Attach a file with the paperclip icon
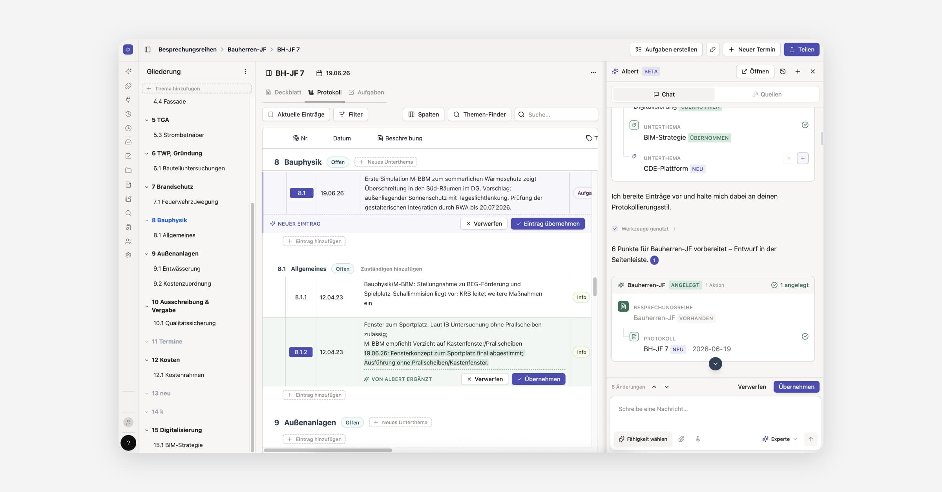The image size is (942, 492). [x=681, y=439]
